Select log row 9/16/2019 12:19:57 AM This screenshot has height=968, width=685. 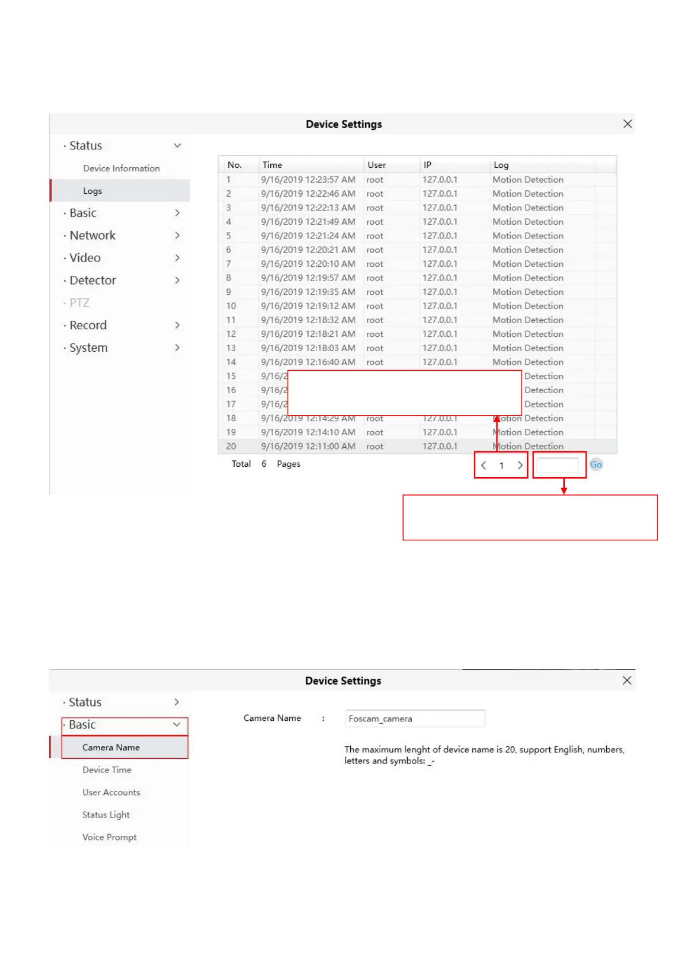coord(417,278)
